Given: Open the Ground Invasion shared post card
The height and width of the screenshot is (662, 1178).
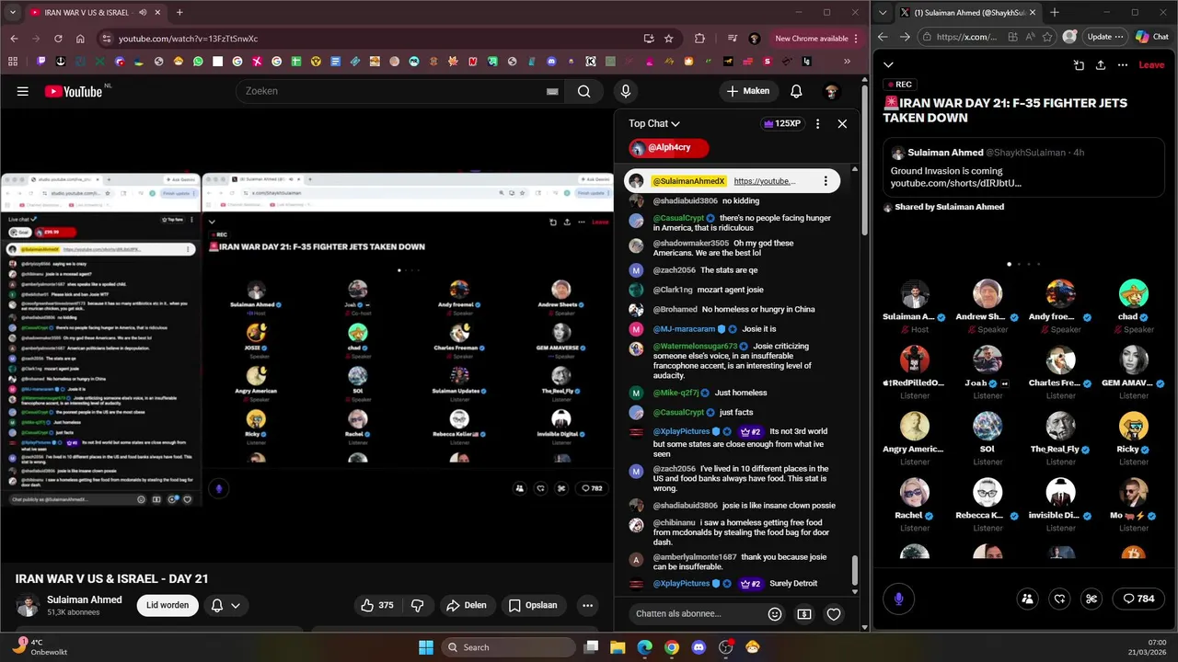Looking at the screenshot, I should pos(1024,167).
